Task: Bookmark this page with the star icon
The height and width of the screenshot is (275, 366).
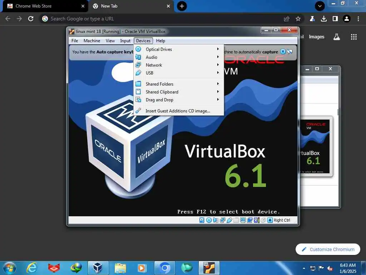Action: pyautogui.click(x=298, y=19)
